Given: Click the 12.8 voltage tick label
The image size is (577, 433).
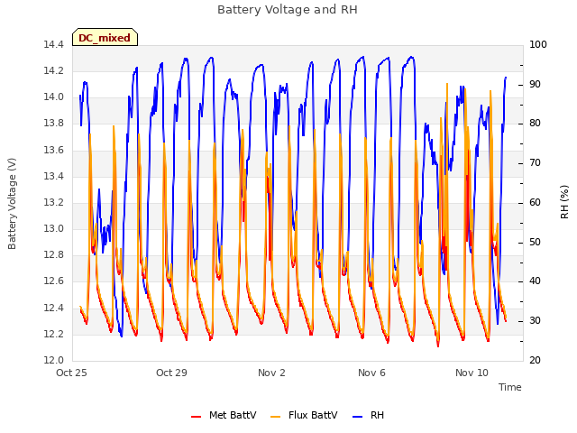Looking at the screenshot, I should (x=54, y=254).
